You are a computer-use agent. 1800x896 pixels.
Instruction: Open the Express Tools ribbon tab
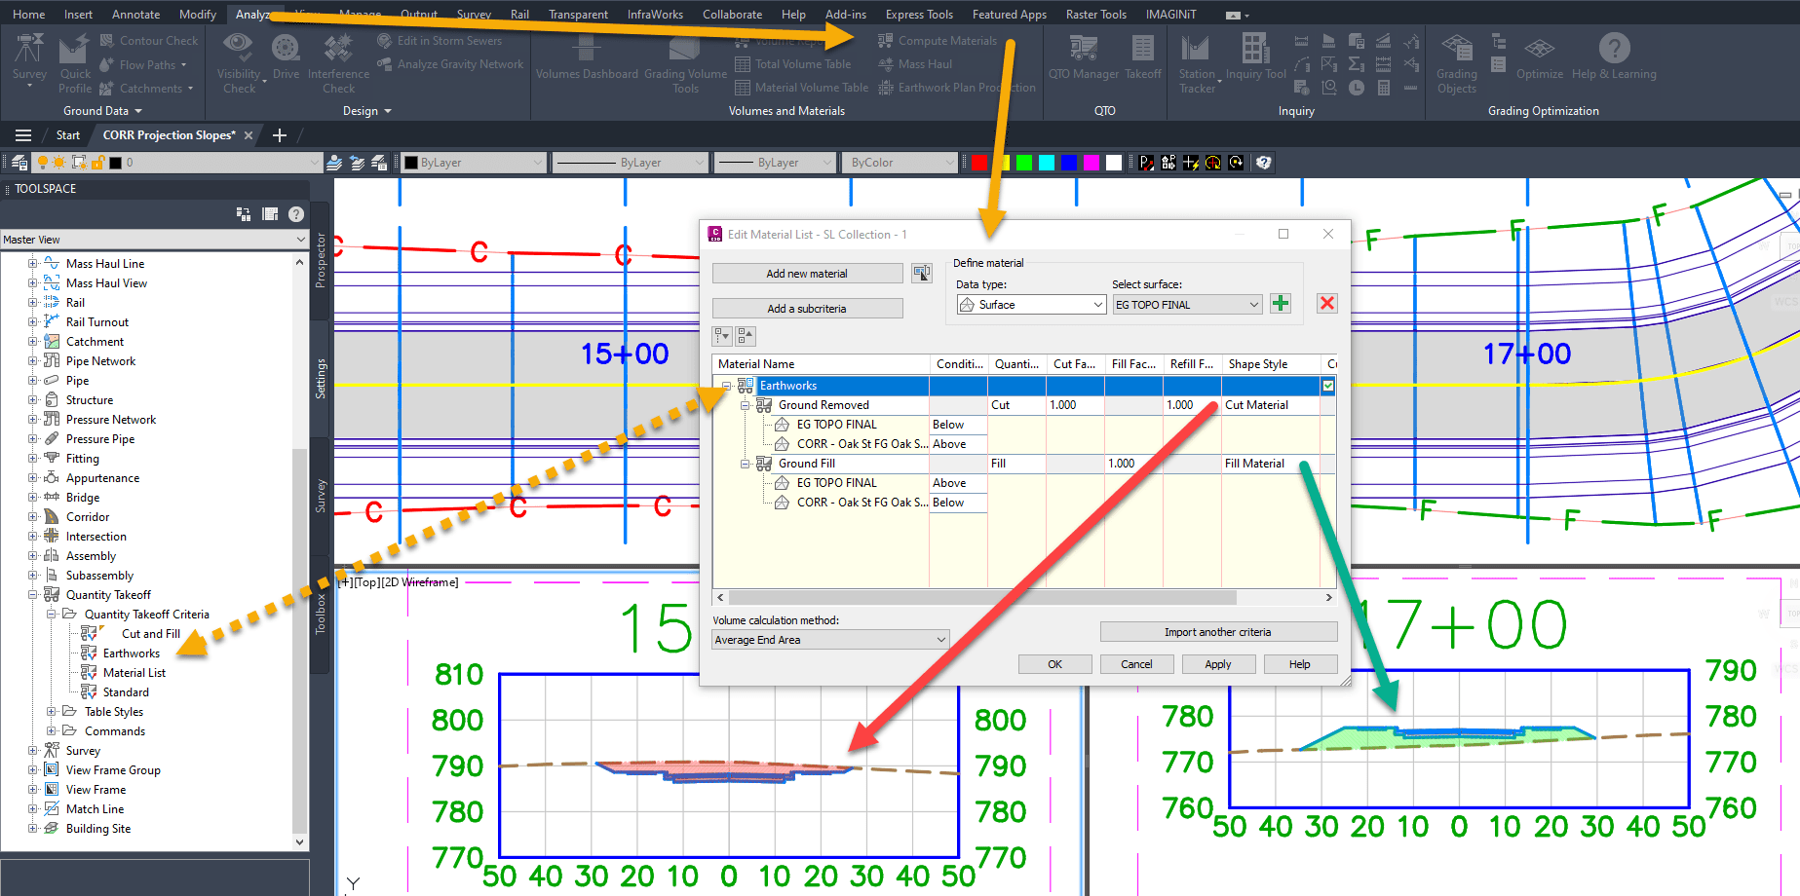[919, 14]
